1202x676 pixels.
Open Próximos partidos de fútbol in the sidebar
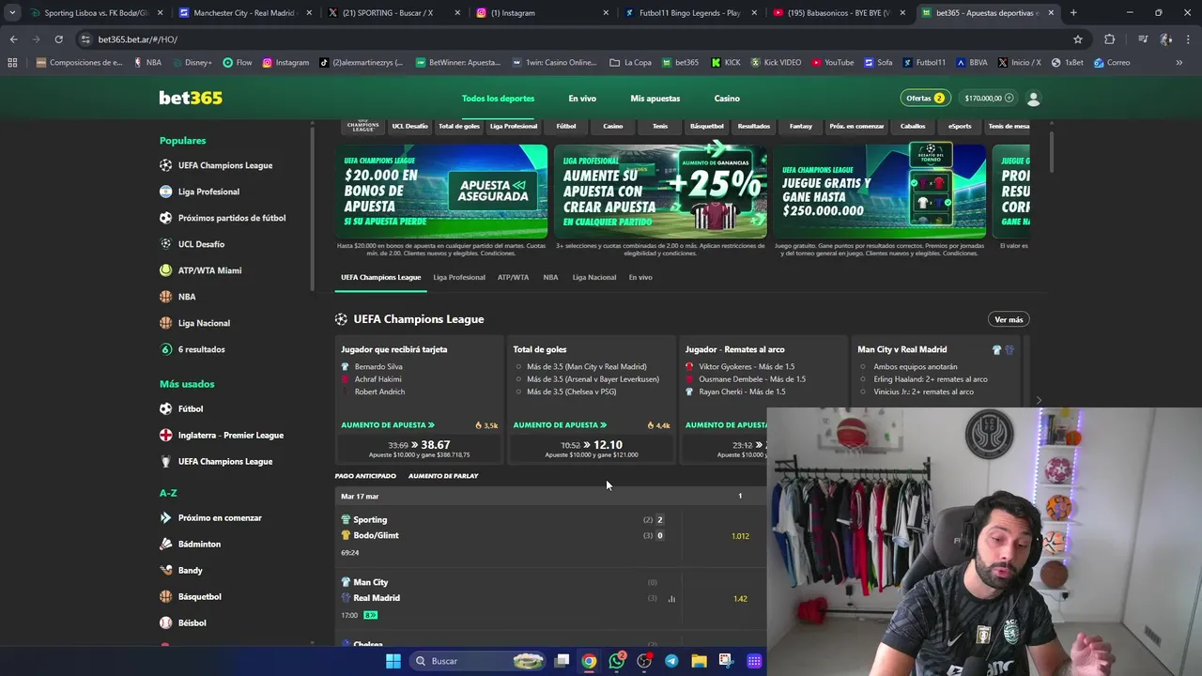click(232, 218)
